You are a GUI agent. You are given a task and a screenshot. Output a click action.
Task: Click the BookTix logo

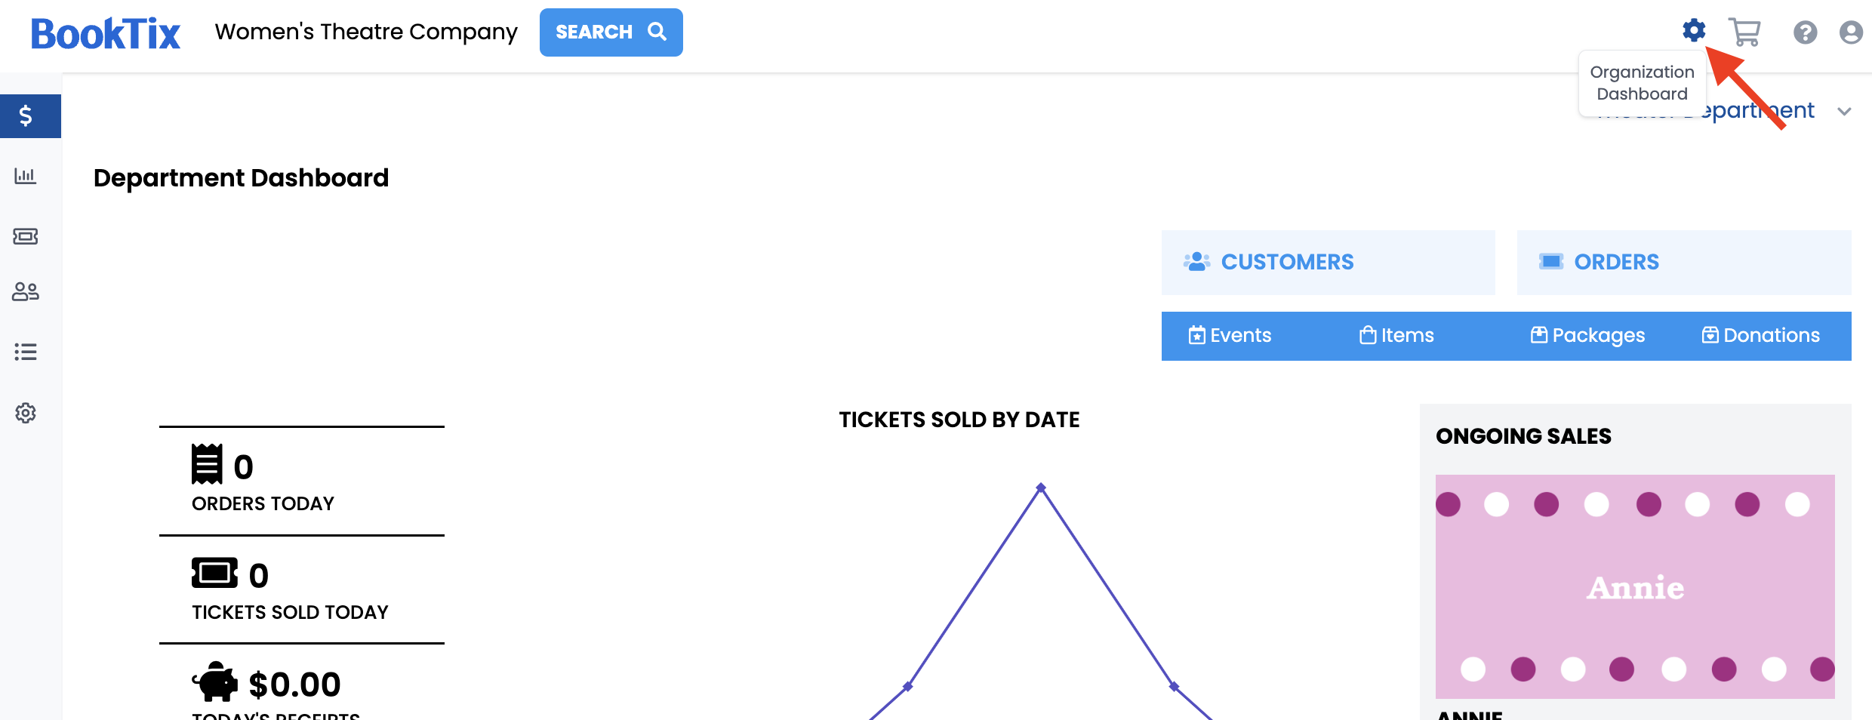coord(106,33)
